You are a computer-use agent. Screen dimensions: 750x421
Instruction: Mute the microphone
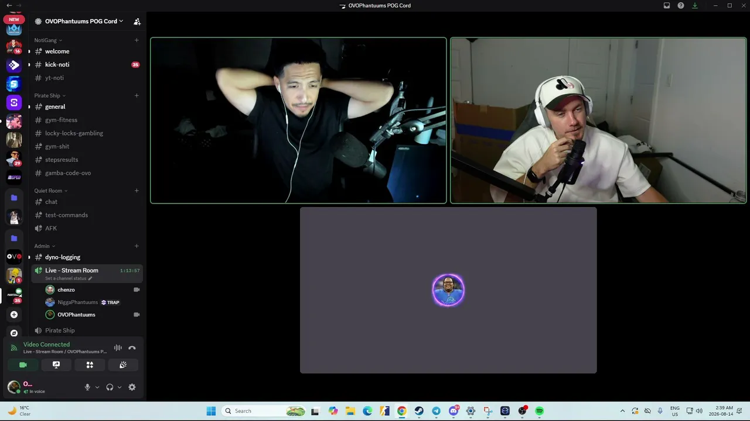pyautogui.click(x=87, y=387)
